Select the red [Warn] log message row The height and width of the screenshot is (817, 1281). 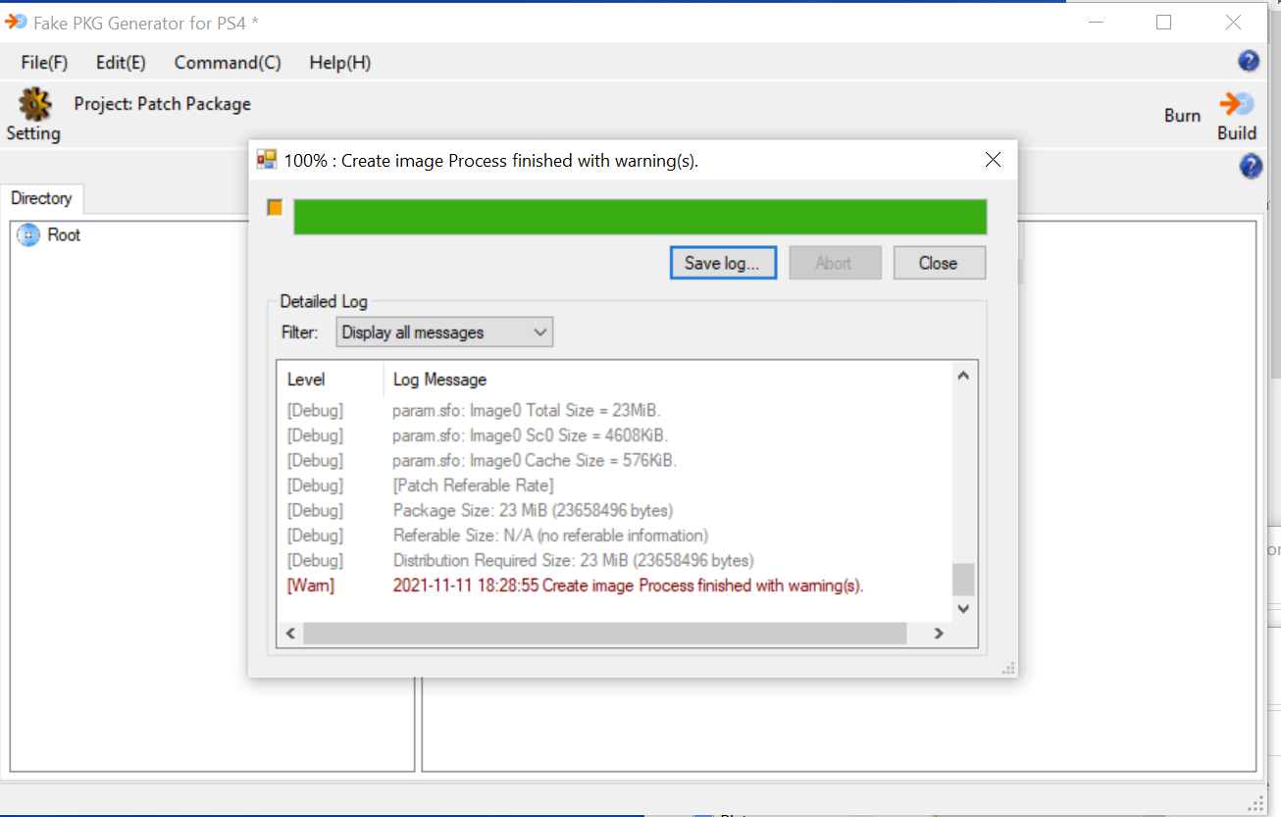pyautogui.click(x=614, y=587)
